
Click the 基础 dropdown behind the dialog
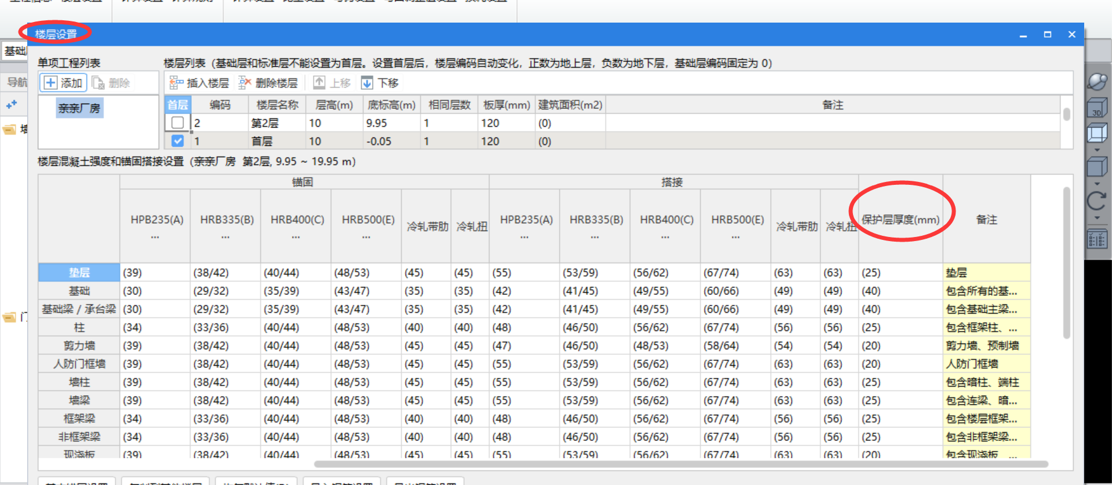click(x=14, y=51)
